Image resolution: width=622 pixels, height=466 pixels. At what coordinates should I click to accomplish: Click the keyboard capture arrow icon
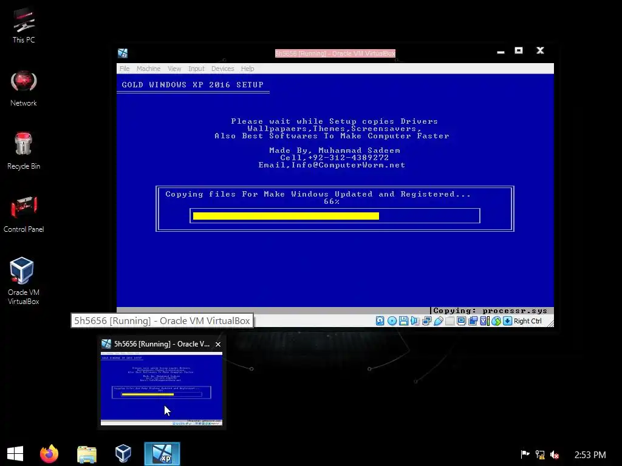(x=507, y=321)
